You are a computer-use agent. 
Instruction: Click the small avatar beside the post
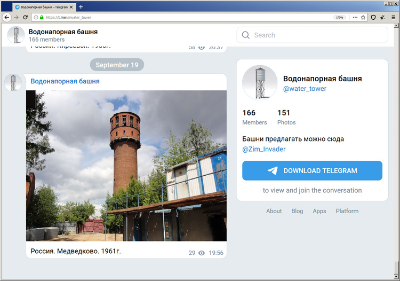[x=13, y=82]
